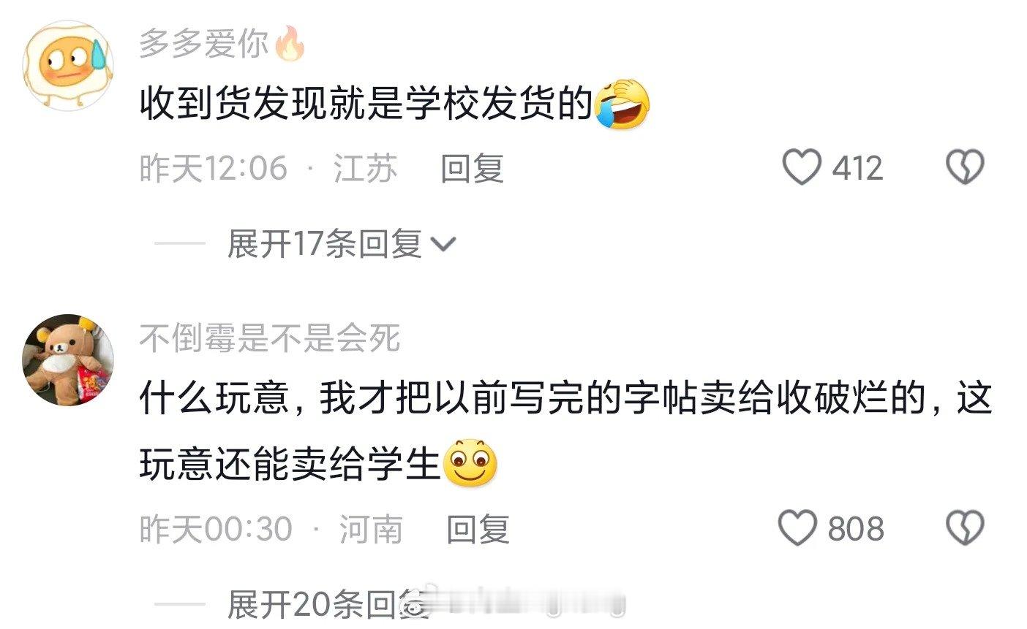1027x629 pixels.
Task: Open the Rilakkuma bear avatar profile
Action: [x=68, y=359]
